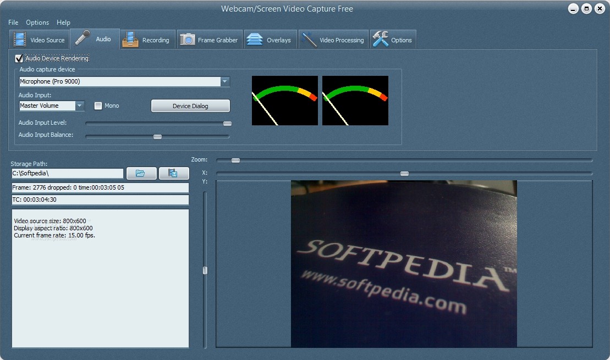This screenshot has height=360, width=610.
Task: Click the Recording tab film box icon
Action: tap(130, 40)
